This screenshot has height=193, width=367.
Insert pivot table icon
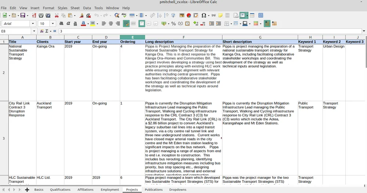(x=196, y=15)
